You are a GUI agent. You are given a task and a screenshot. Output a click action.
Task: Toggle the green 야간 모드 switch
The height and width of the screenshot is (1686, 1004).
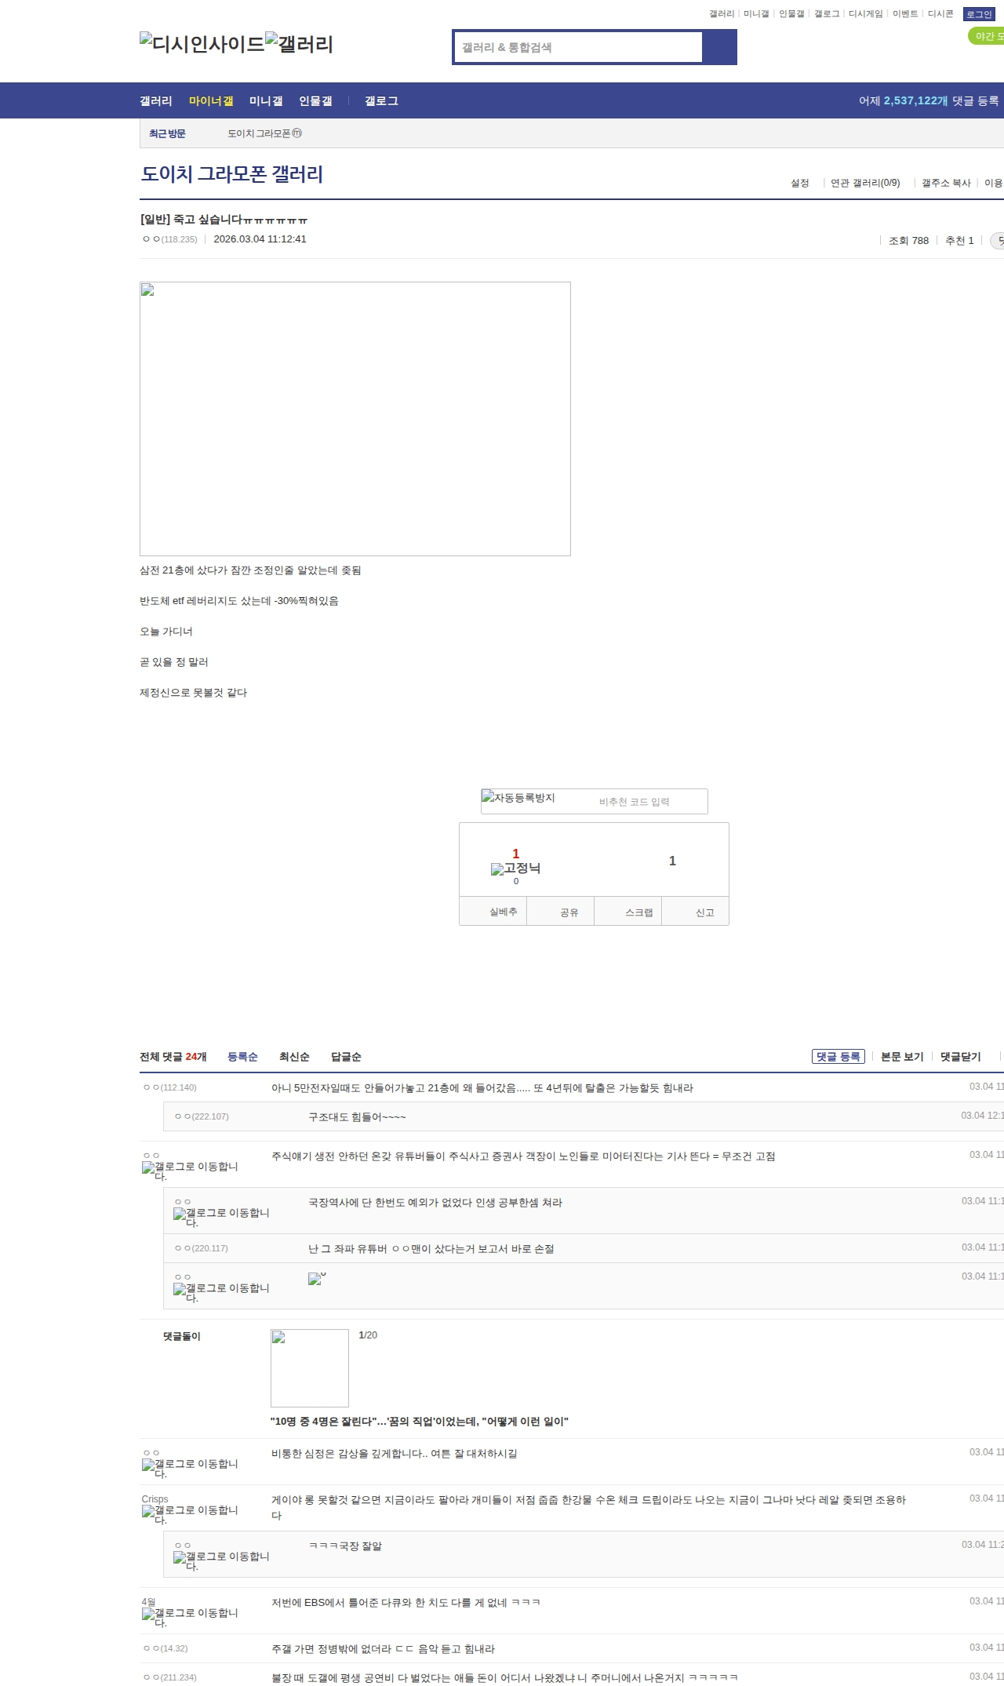pos(987,36)
